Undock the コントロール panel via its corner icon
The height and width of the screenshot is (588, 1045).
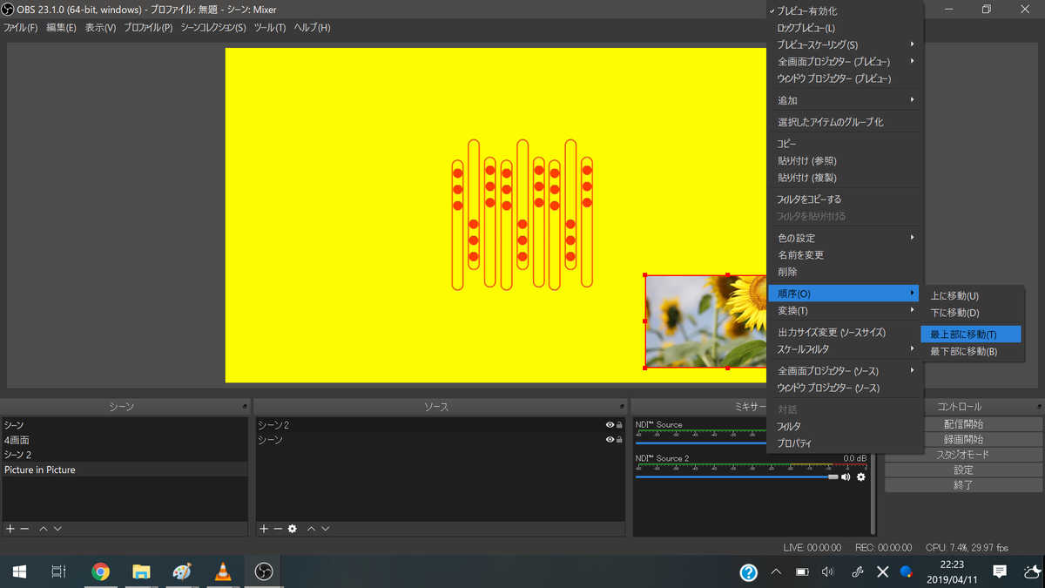pos(1039,407)
